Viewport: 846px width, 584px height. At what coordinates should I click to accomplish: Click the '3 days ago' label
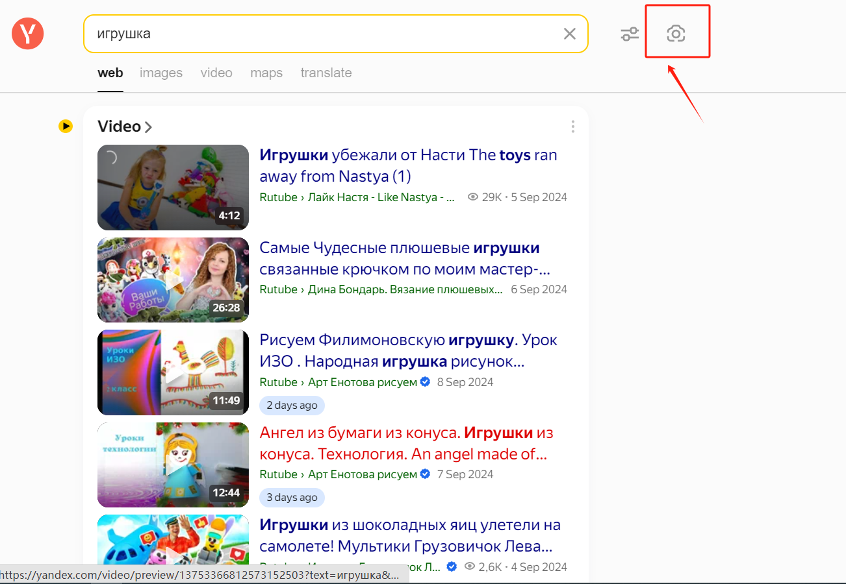click(x=292, y=498)
